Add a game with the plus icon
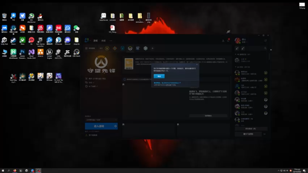 click(x=152, y=48)
